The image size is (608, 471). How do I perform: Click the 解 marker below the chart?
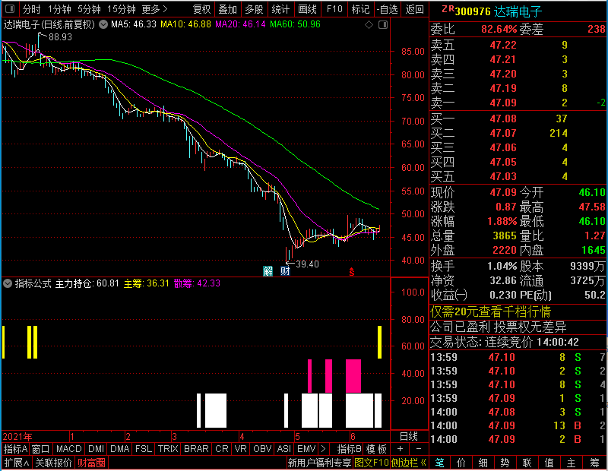268,271
